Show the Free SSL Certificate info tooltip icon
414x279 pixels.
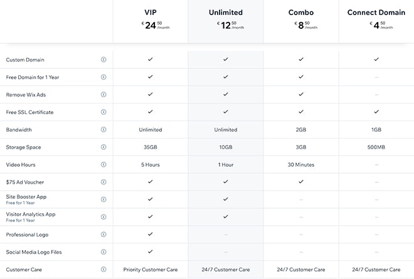pos(103,112)
